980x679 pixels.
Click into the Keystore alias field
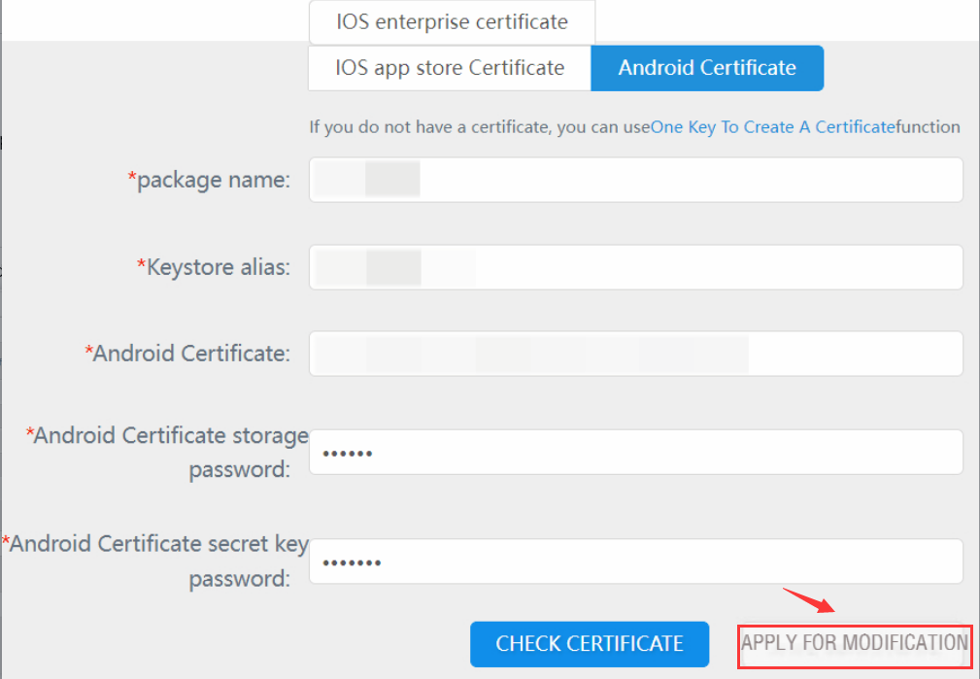click(635, 267)
